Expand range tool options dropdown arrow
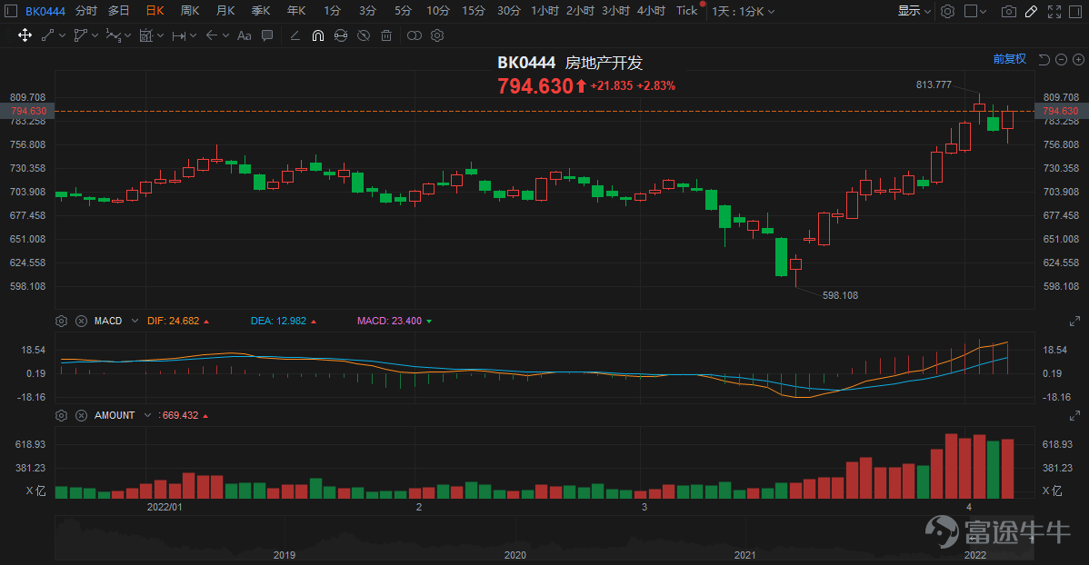1089x565 pixels. coord(193,35)
